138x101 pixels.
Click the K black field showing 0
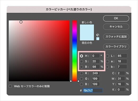tap(121, 90)
